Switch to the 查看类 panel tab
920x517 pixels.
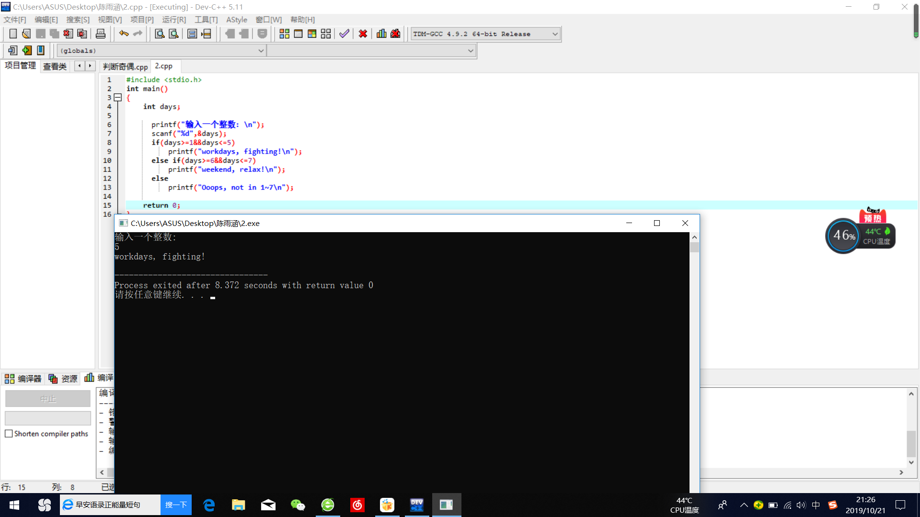55,67
